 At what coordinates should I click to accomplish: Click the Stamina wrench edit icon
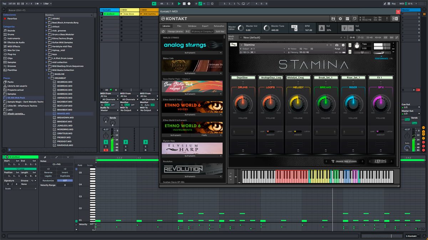(233, 45)
